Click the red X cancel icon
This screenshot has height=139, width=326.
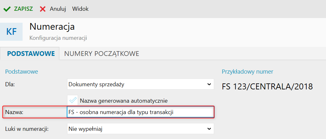[x=43, y=9]
